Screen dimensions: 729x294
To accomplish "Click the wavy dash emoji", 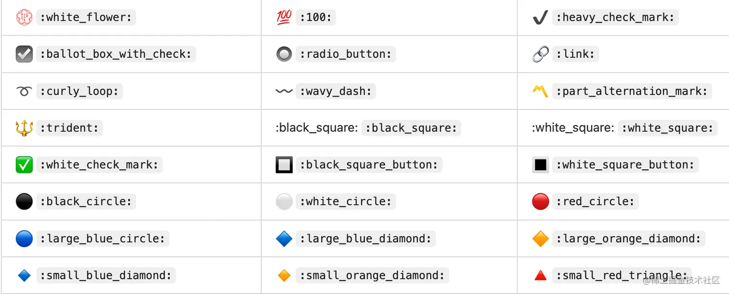I will point(284,91).
